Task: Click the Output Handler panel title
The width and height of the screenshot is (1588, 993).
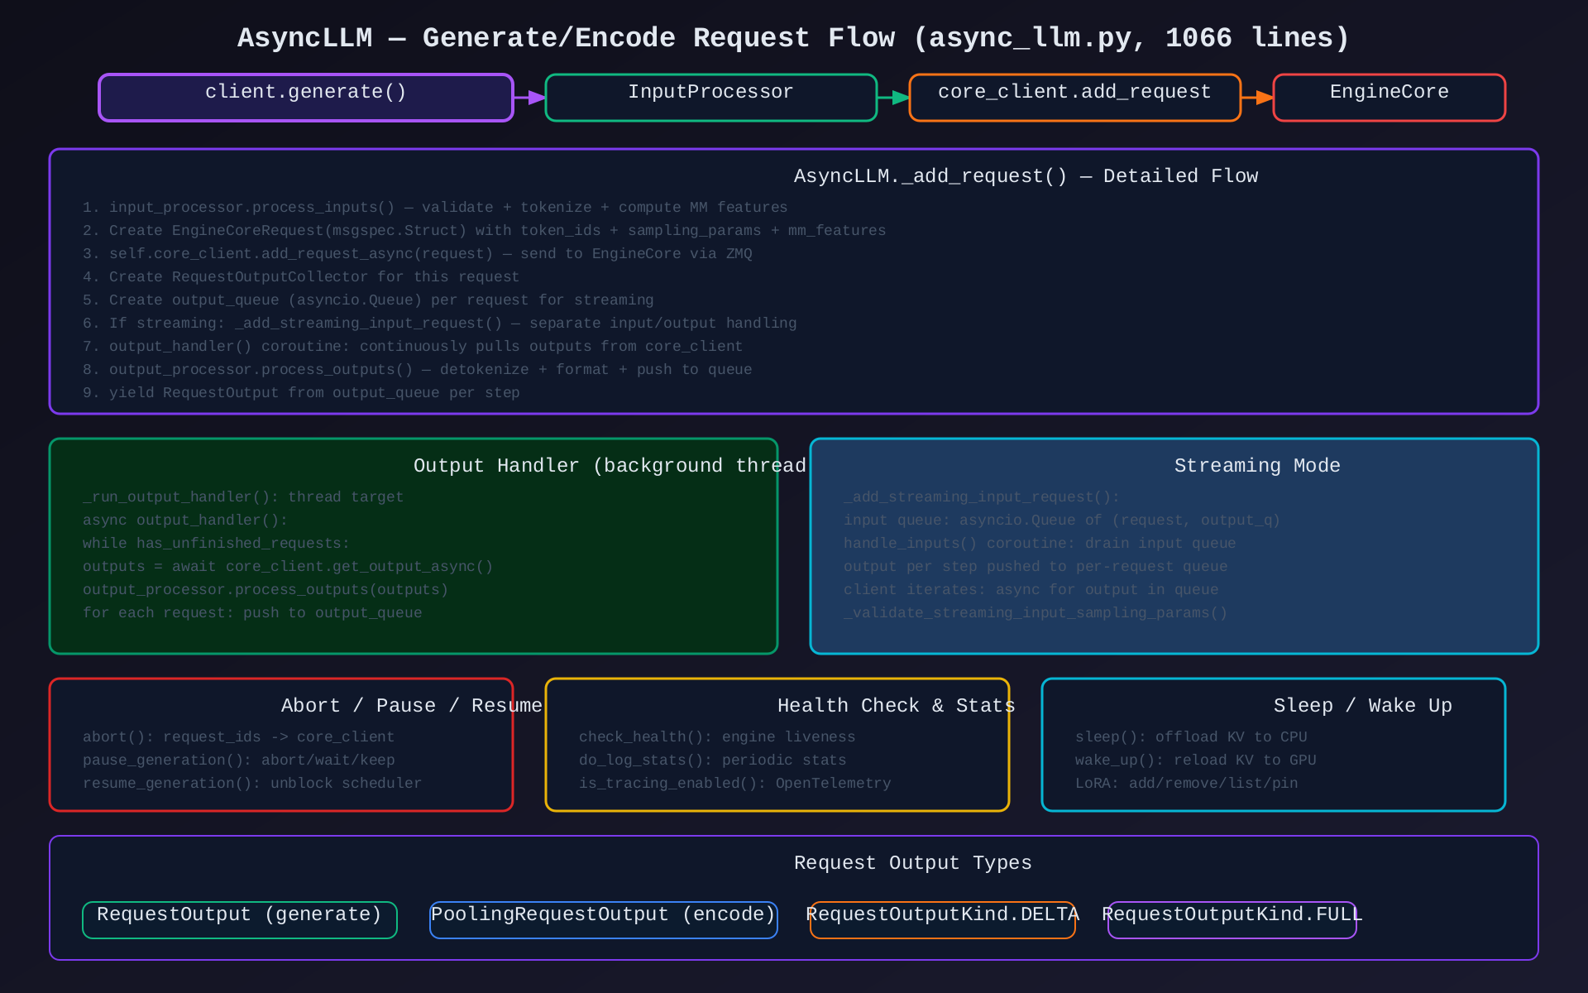Action: point(610,466)
